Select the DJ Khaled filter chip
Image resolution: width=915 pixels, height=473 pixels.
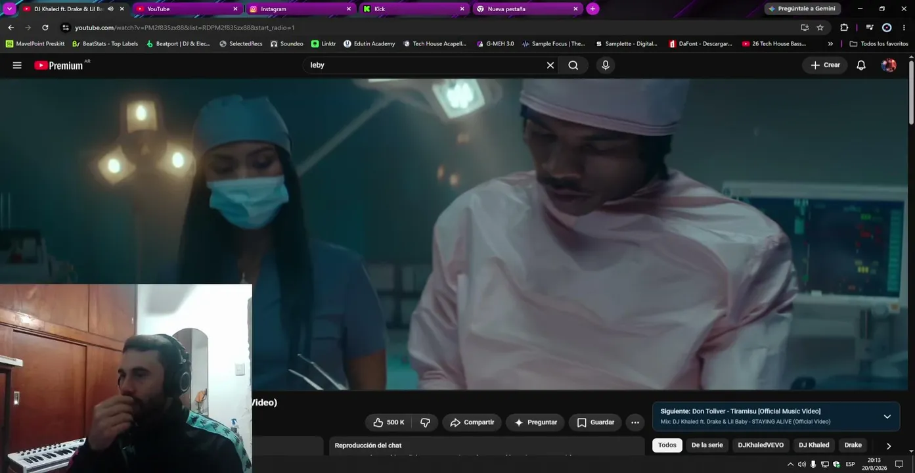(x=814, y=445)
